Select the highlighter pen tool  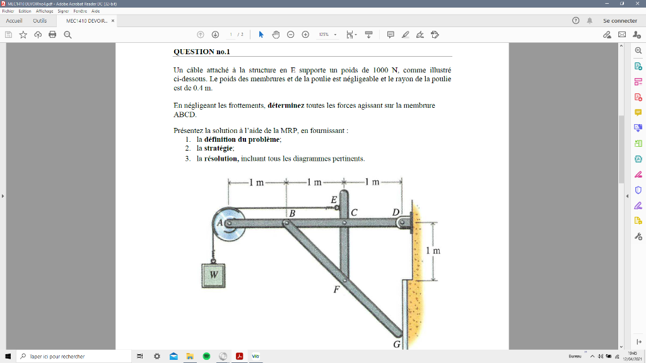(x=406, y=35)
